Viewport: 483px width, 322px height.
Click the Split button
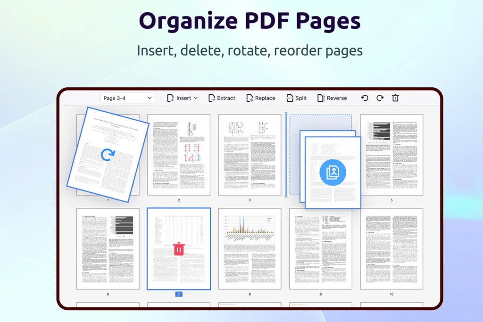296,98
